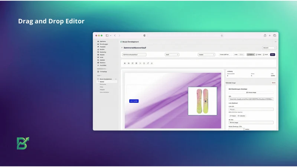Viewport: 297px width, 167px height.
Task: Open the Draft status dropdown
Action: pyautogui.click(x=172, y=55)
